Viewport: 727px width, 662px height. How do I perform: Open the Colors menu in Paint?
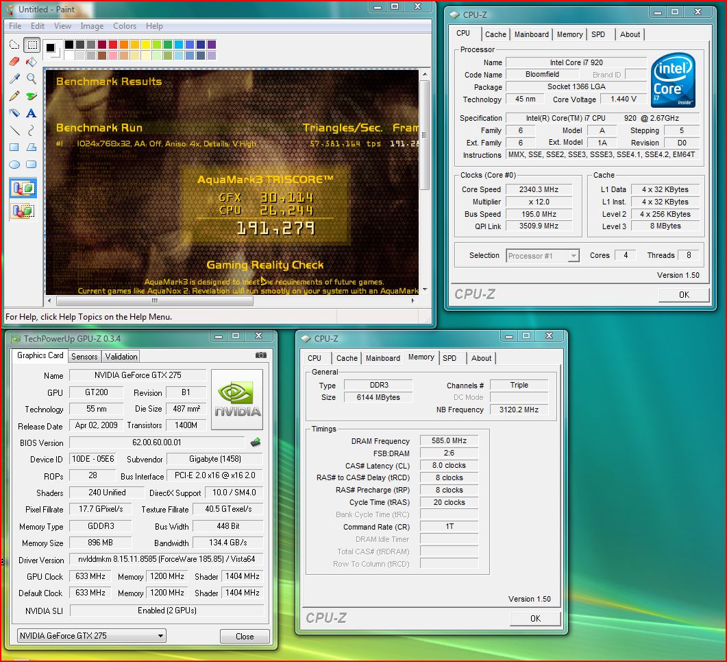coord(125,26)
